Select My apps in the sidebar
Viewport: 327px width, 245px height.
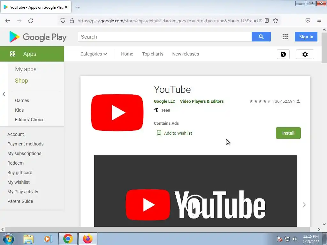pyautogui.click(x=26, y=69)
